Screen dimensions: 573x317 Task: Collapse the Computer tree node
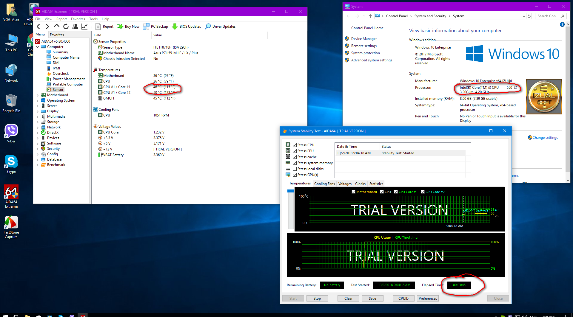point(38,47)
